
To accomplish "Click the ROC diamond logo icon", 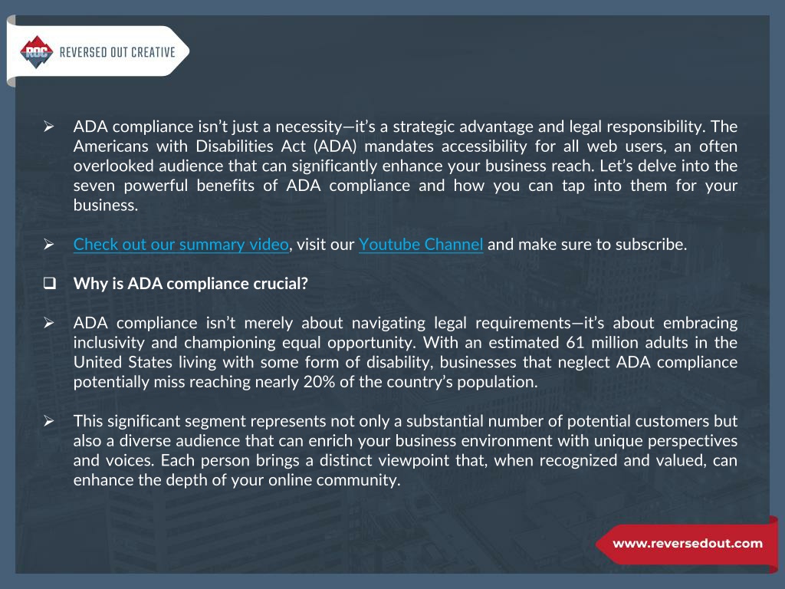I will click(37, 51).
